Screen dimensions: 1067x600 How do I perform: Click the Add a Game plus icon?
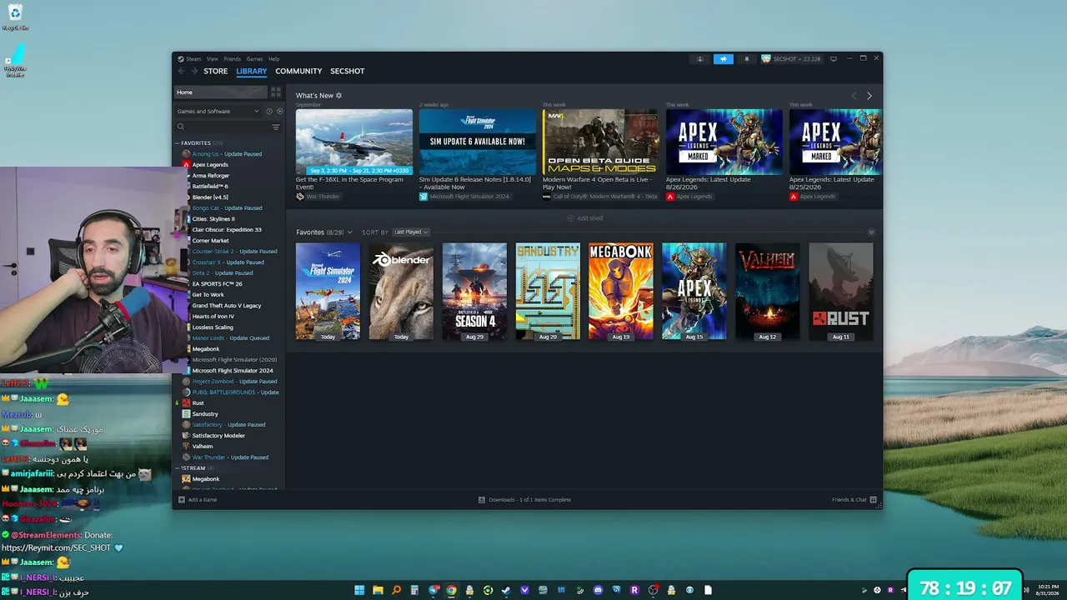(182, 500)
